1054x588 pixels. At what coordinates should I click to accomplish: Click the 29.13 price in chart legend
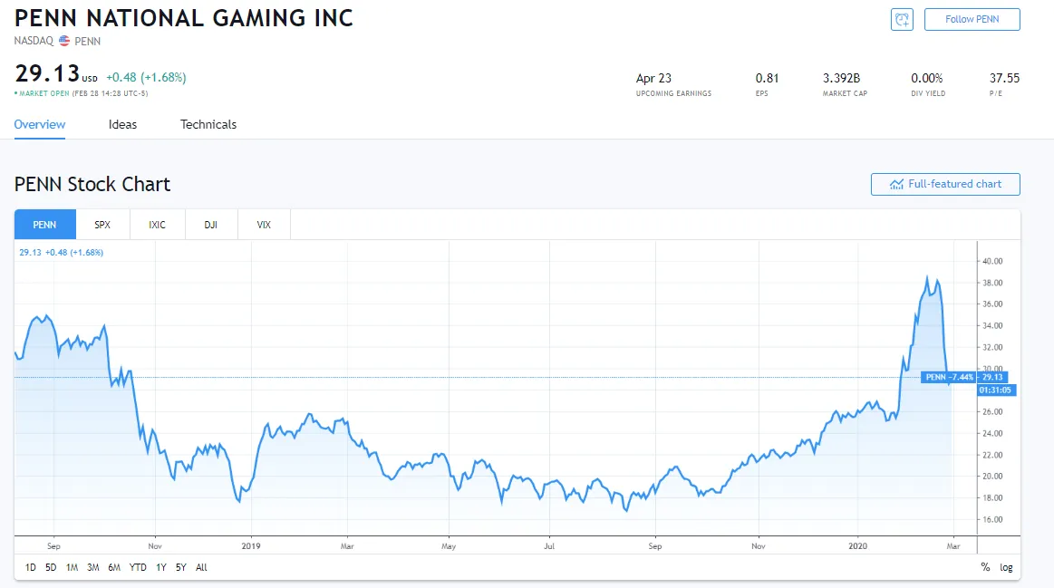click(x=30, y=253)
